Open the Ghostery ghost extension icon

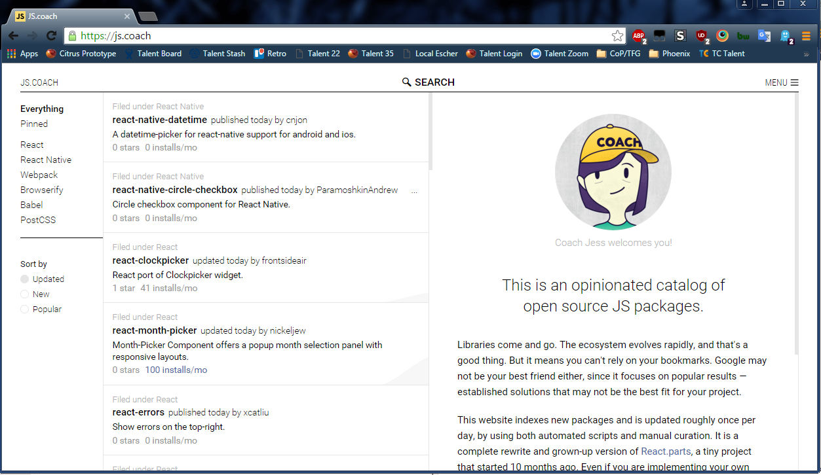point(786,36)
